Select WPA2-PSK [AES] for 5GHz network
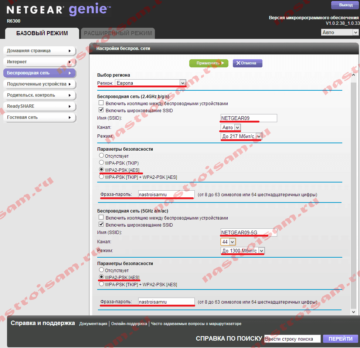The width and height of the screenshot is (360, 348). point(101,277)
